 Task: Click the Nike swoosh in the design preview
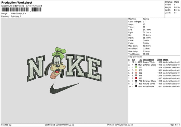coord(64,88)
